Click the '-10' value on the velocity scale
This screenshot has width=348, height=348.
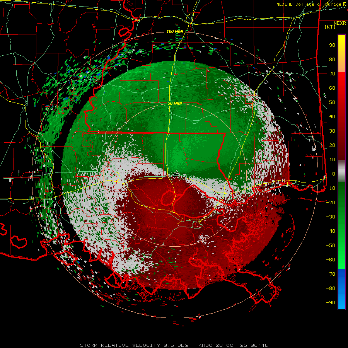coord(331,188)
